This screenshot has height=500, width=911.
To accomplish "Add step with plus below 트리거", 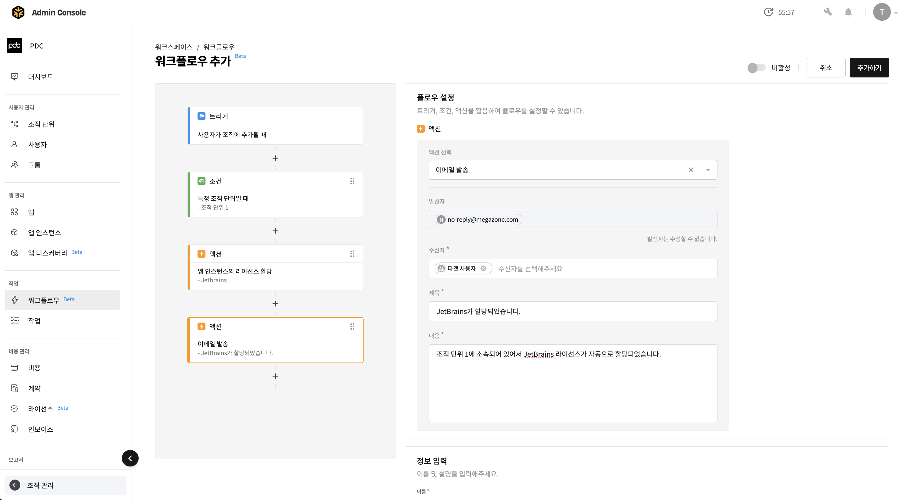I will (x=275, y=158).
